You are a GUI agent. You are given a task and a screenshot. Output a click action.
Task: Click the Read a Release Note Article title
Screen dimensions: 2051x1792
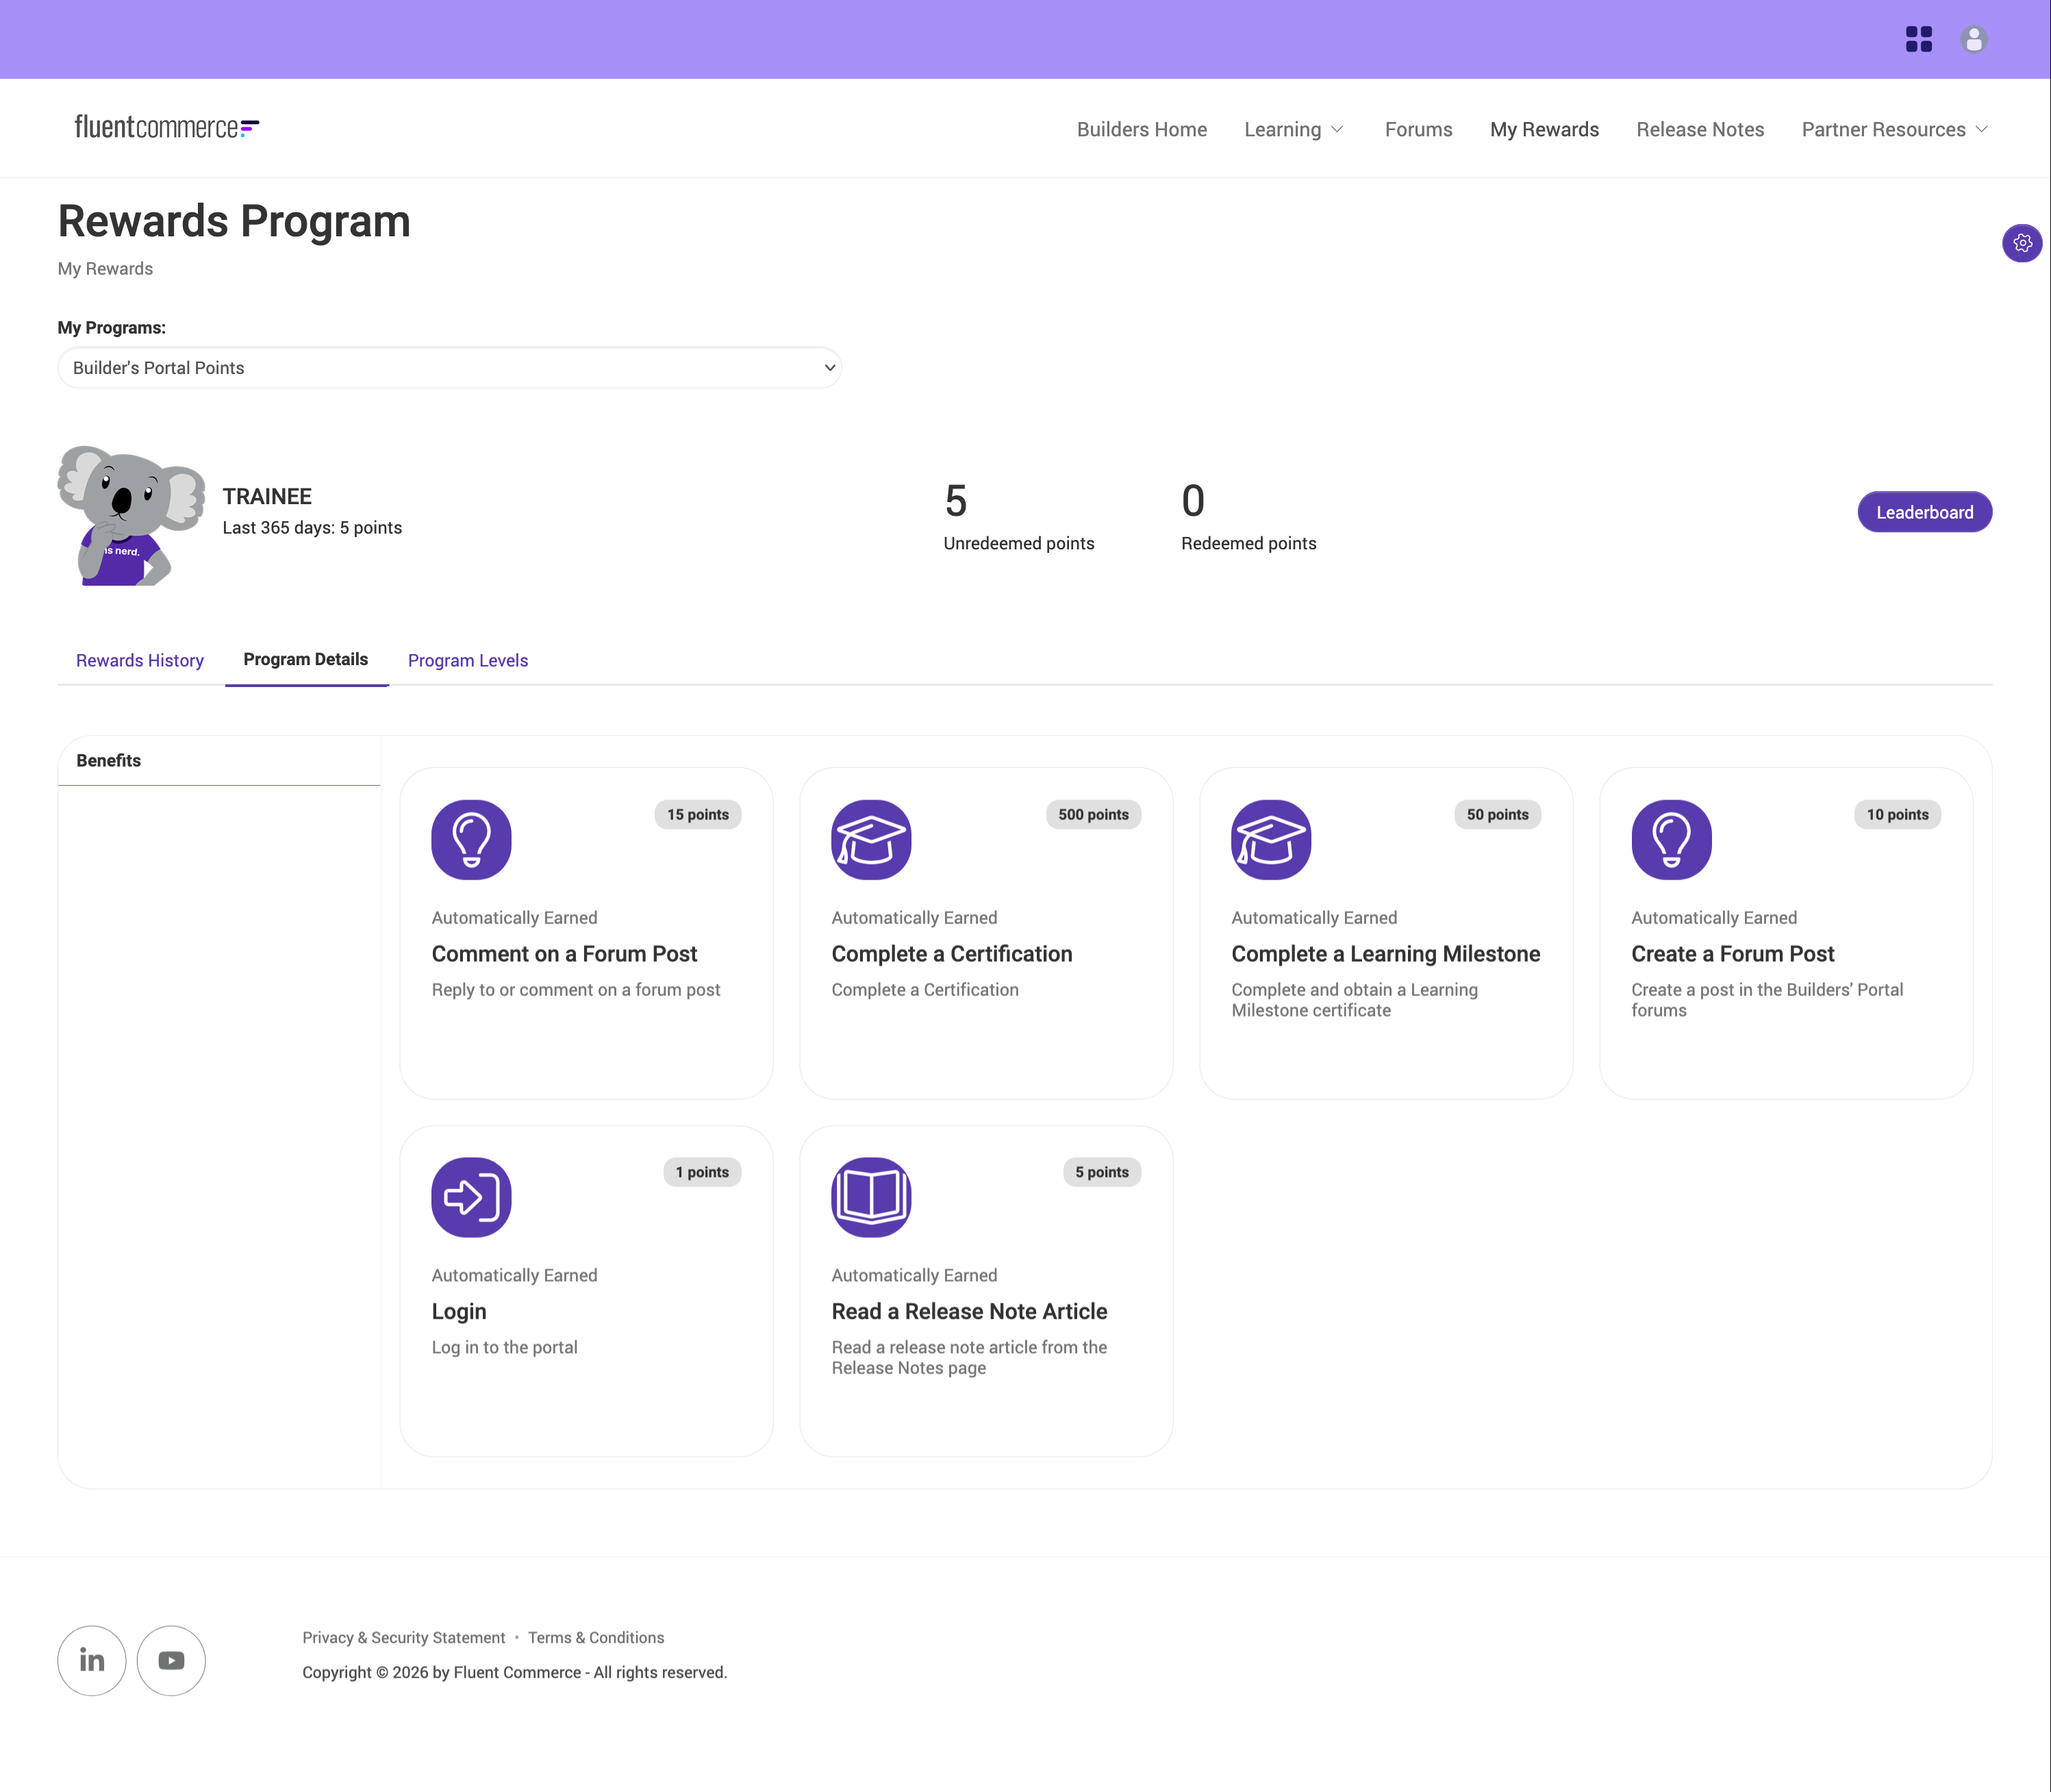click(970, 1311)
